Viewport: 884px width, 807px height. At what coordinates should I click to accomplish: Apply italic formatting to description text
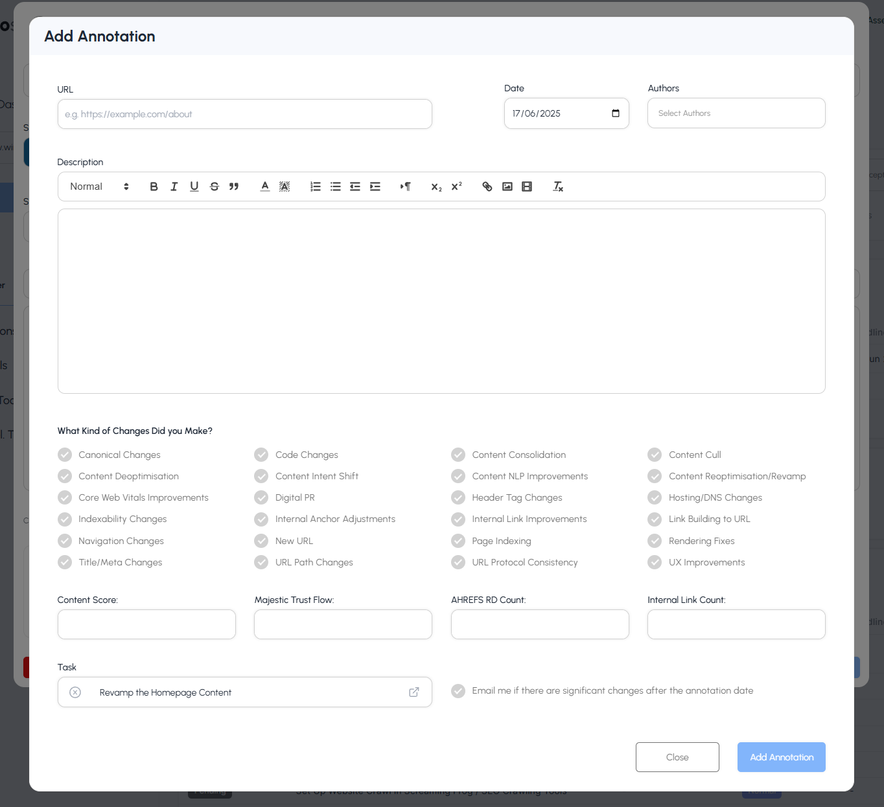coord(174,187)
